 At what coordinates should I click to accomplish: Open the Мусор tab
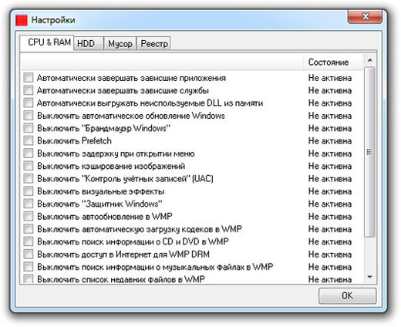(x=120, y=43)
